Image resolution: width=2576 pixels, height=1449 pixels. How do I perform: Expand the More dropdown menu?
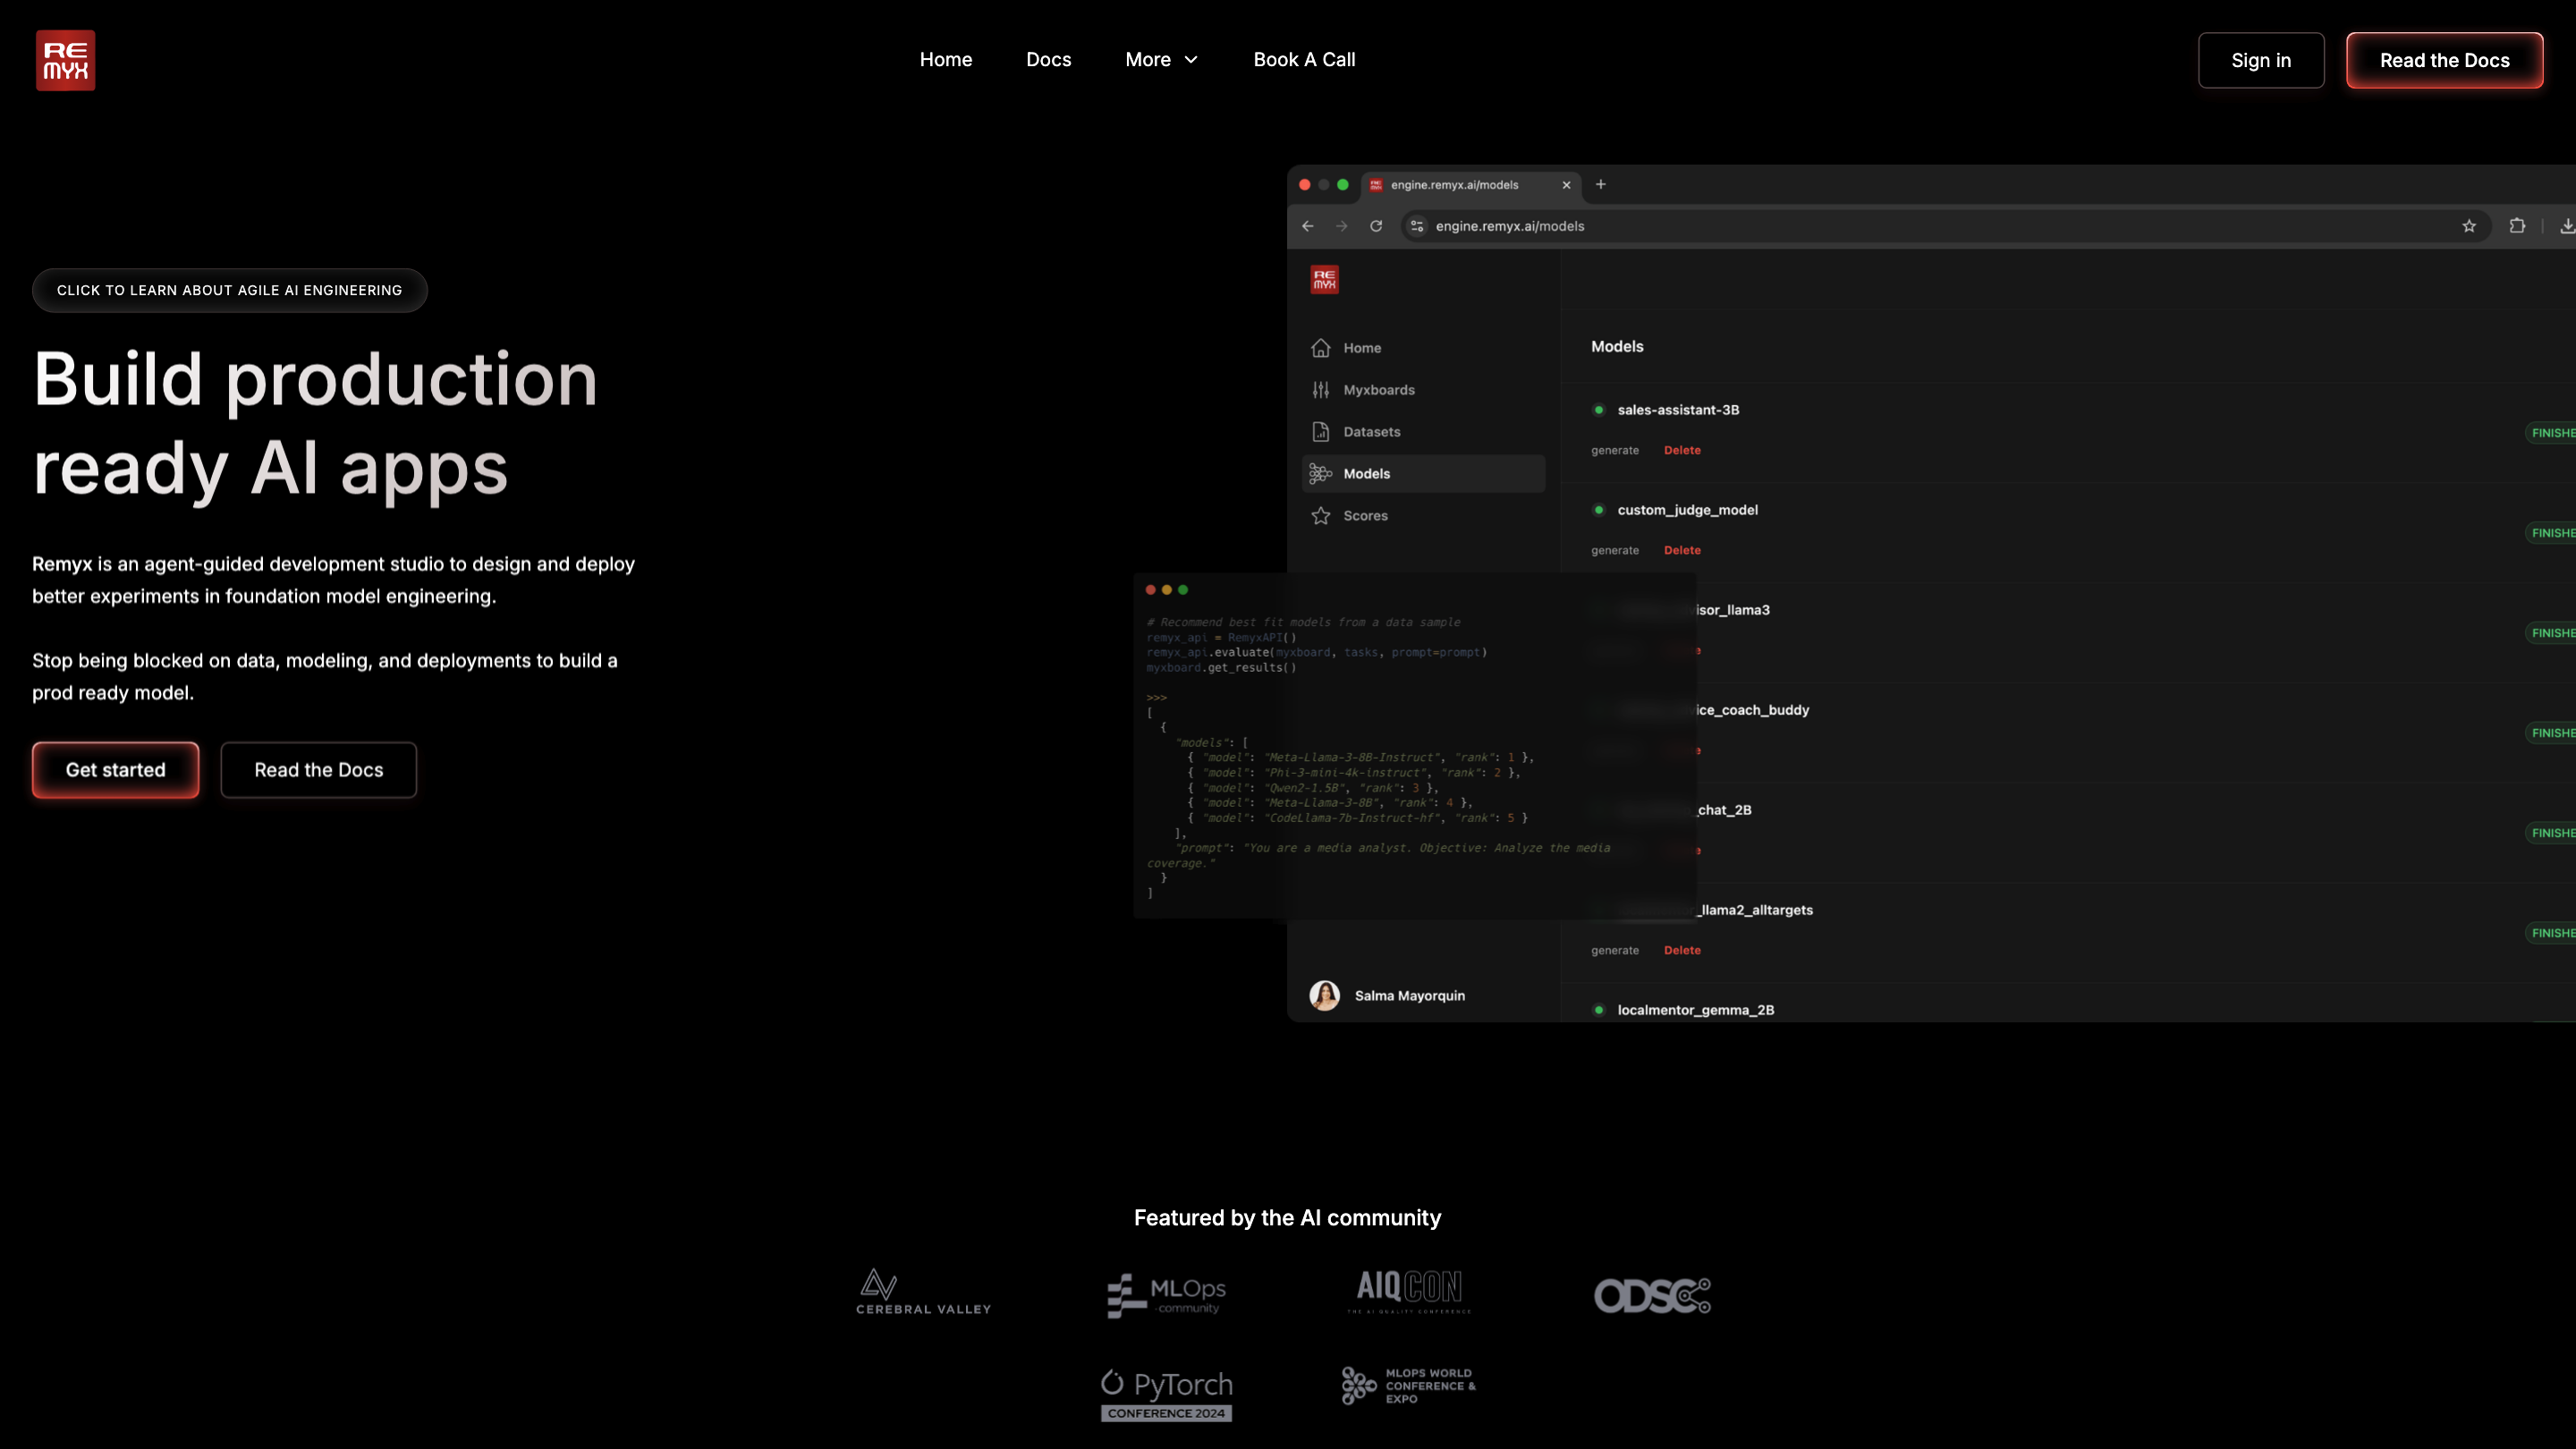[x=1161, y=60]
